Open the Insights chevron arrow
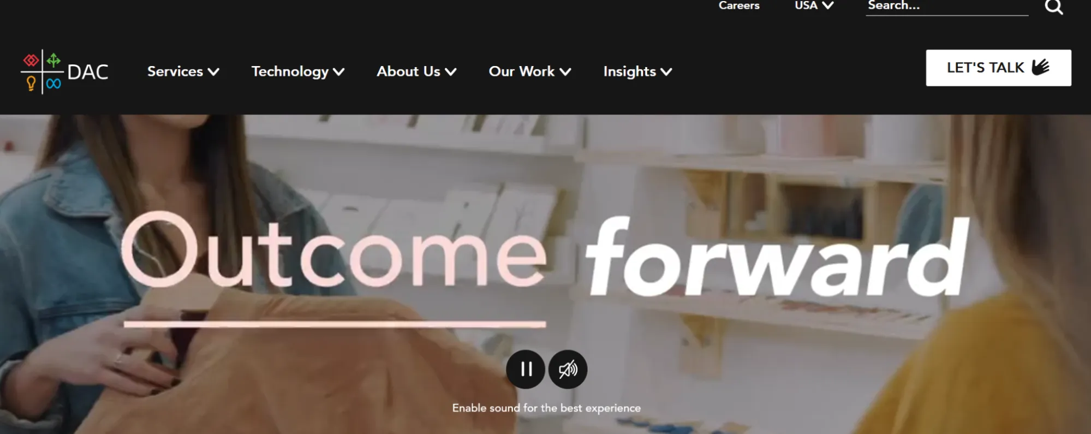This screenshot has height=434, width=1091. pyautogui.click(x=666, y=72)
